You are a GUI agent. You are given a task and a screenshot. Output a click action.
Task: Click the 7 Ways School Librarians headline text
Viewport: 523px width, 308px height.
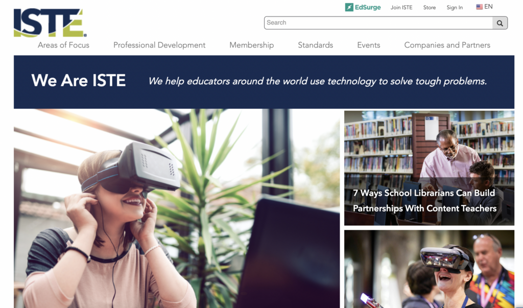(424, 201)
